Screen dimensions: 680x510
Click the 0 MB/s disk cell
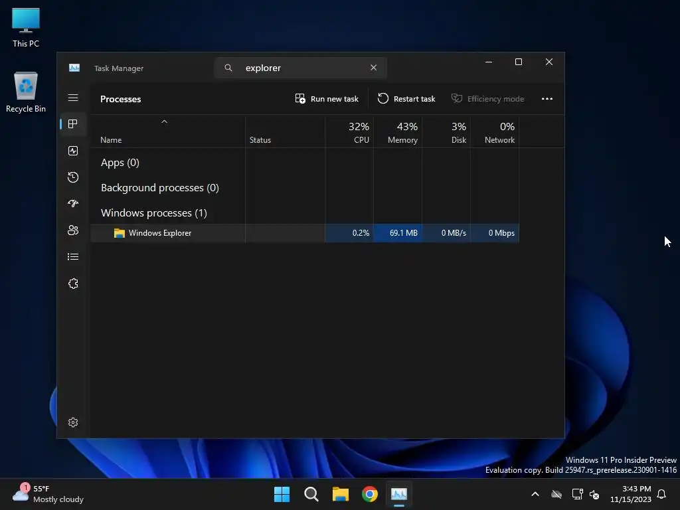pos(446,233)
